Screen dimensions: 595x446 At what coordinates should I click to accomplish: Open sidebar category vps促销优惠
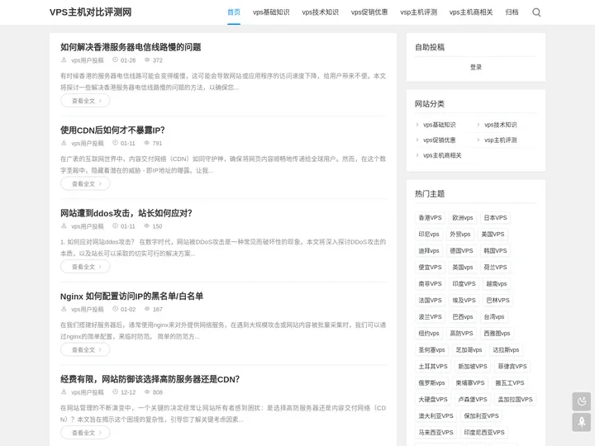tap(440, 140)
